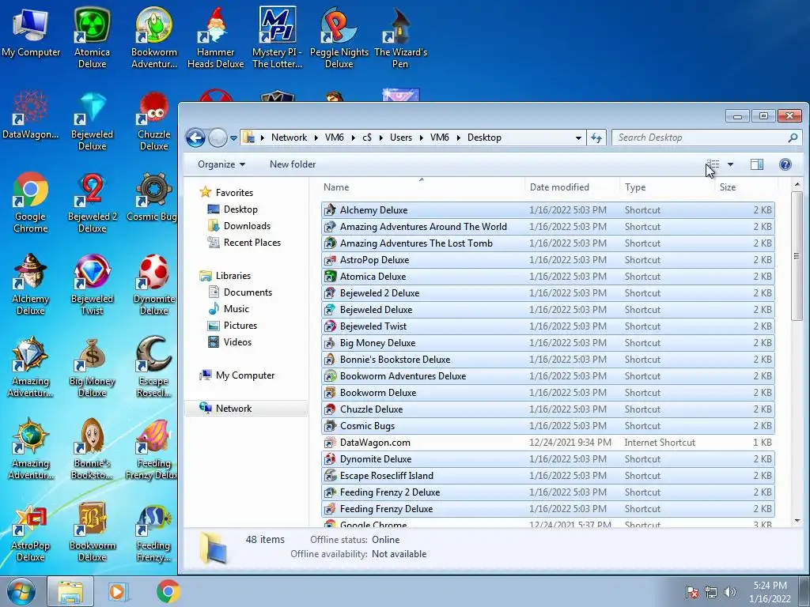Sort by the Name column header

tap(422, 187)
